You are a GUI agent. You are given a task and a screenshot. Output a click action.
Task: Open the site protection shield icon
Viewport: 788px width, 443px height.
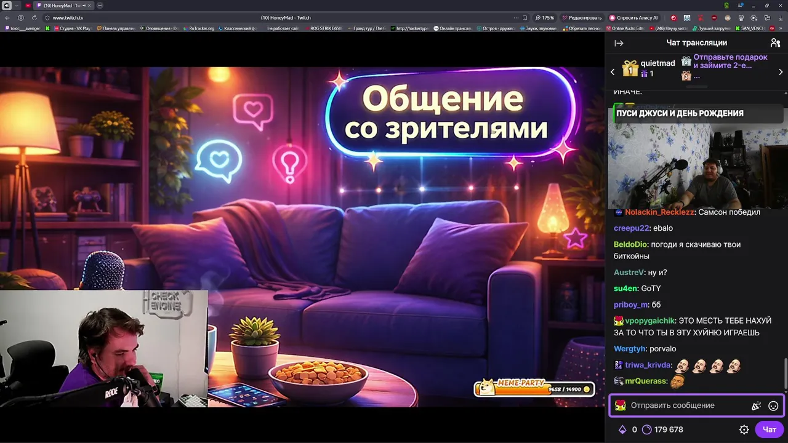(47, 18)
